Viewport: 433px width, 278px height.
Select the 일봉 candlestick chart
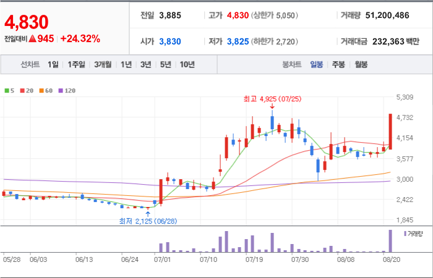pyautogui.click(x=317, y=65)
